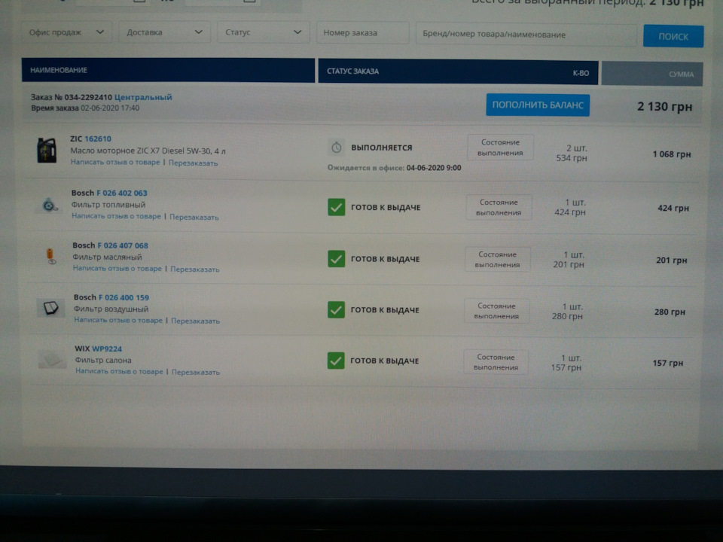Select order total text 2 130 грн
The width and height of the screenshot is (723, 542).
(664, 106)
